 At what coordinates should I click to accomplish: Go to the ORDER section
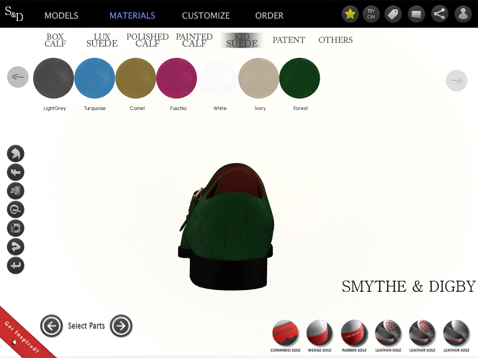[269, 15]
